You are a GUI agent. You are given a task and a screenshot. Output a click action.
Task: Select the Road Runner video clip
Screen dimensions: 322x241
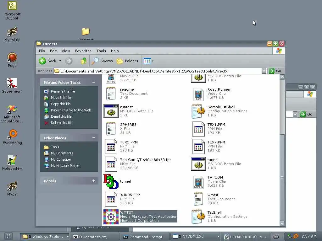pyautogui.click(x=212, y=94)
